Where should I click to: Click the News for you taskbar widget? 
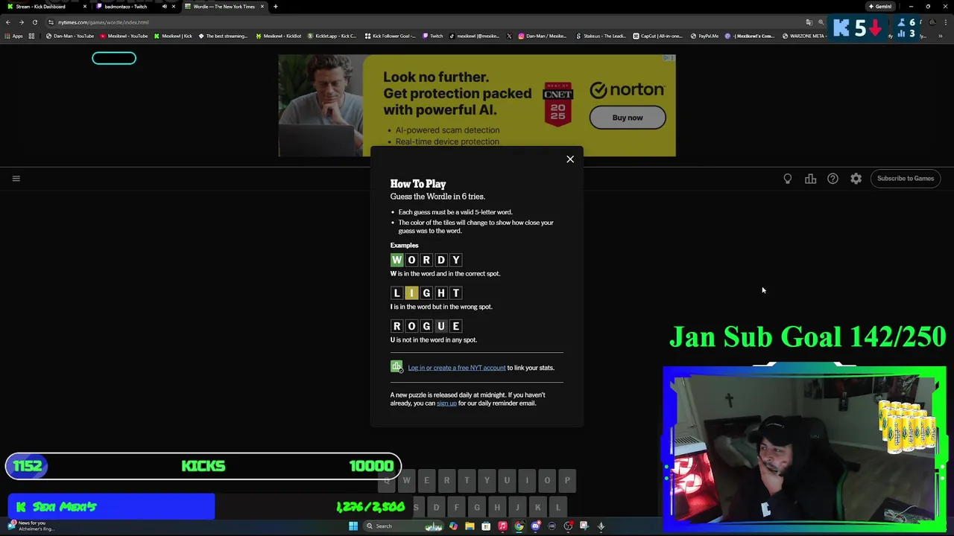click(31, 526)
